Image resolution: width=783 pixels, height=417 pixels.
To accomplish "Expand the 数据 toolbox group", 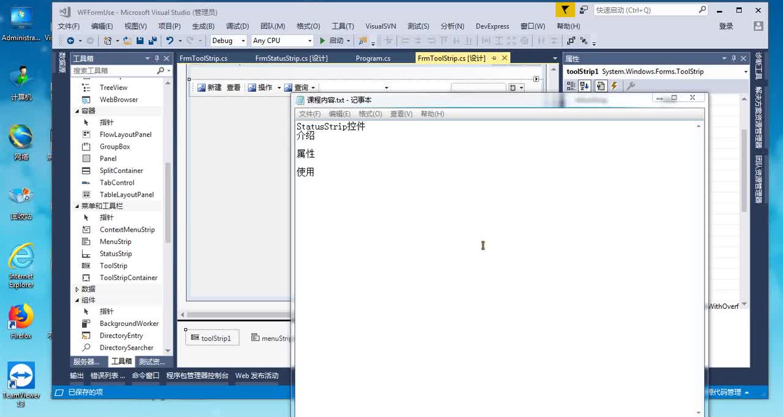I will (77, 289).
